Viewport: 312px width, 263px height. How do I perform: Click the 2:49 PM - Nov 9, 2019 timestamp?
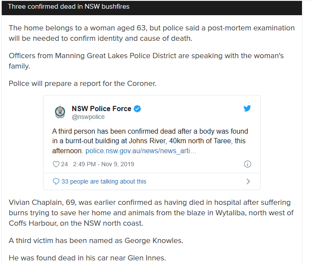104,164
